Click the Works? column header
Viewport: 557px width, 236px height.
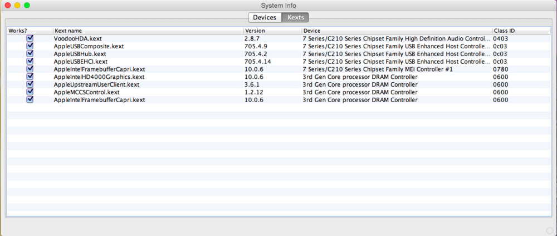pyautogui.click(x=29, y=31)
